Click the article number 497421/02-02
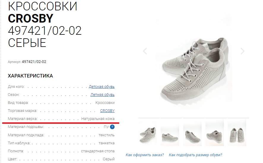 pos(34,62)
